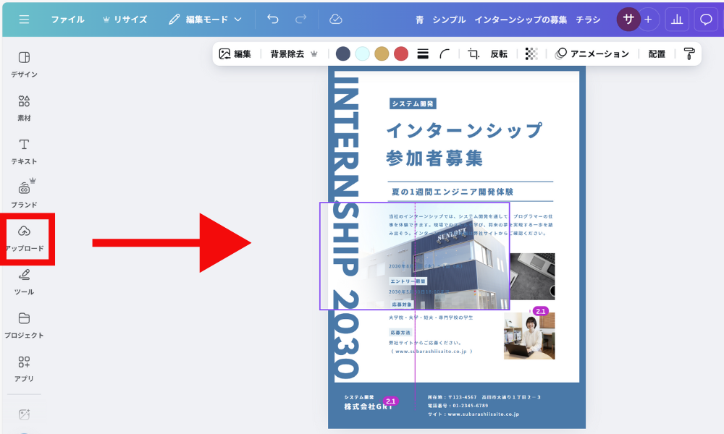Open the テキスト panel

24,151
